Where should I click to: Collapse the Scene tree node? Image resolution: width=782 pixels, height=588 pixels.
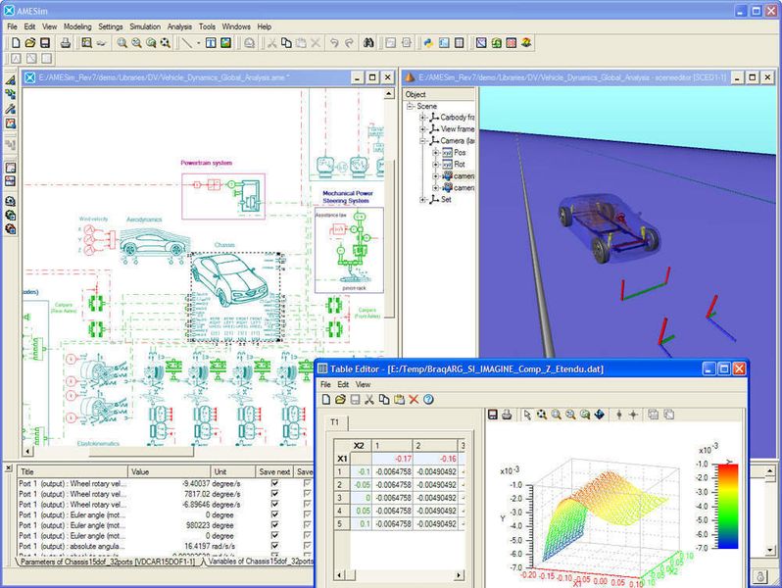point(411,106)
